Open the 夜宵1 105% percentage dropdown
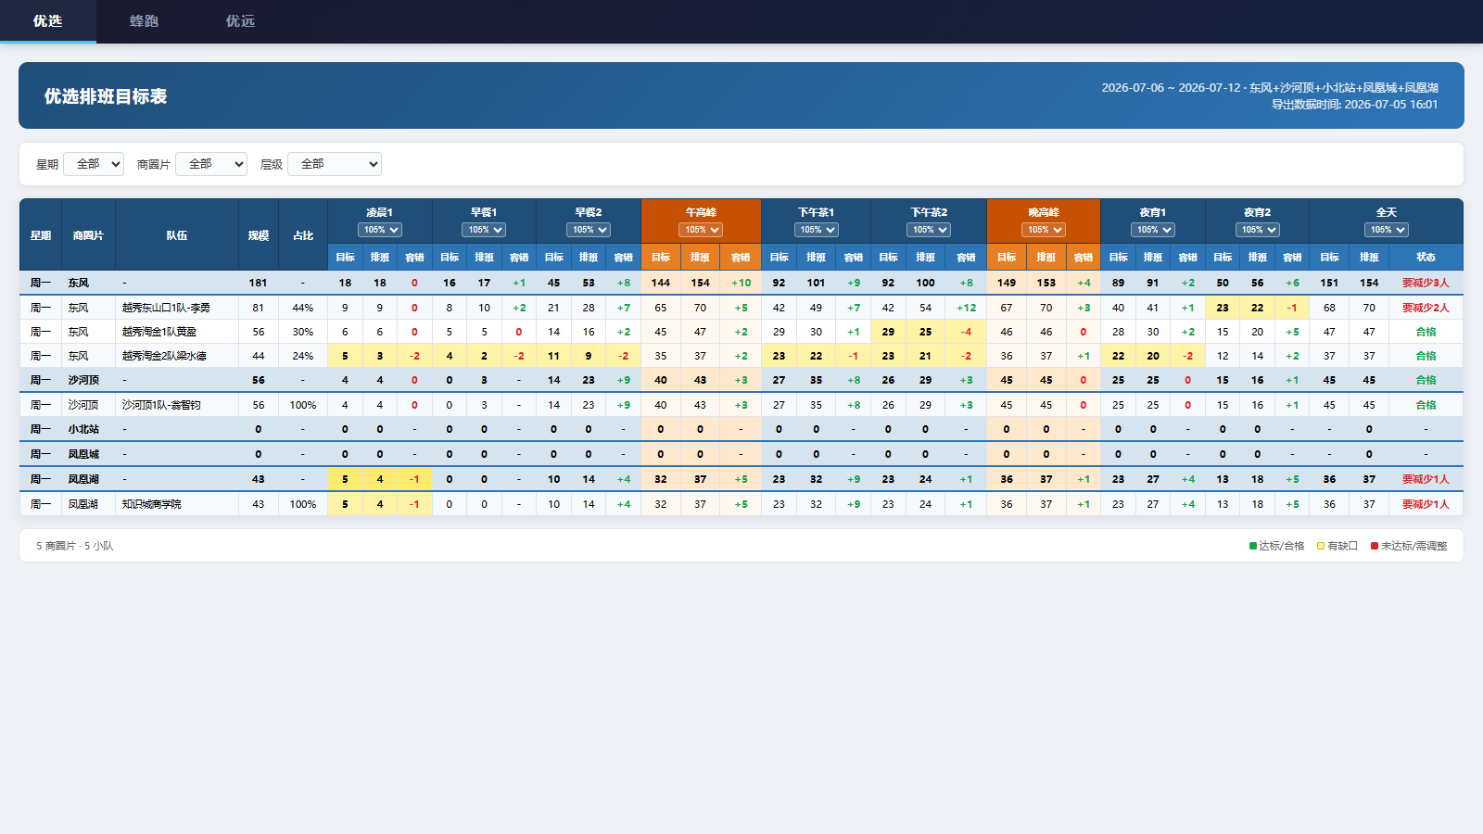The height and width of the screenshot is (834, 1483). (x=1153, y=230)
